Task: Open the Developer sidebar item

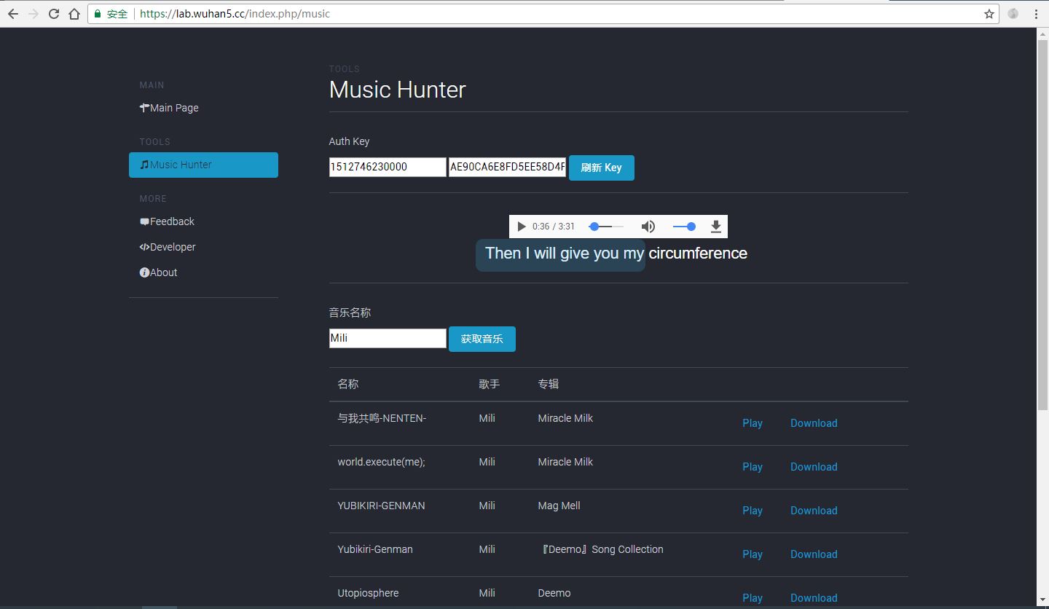Action: pos(173,247)
